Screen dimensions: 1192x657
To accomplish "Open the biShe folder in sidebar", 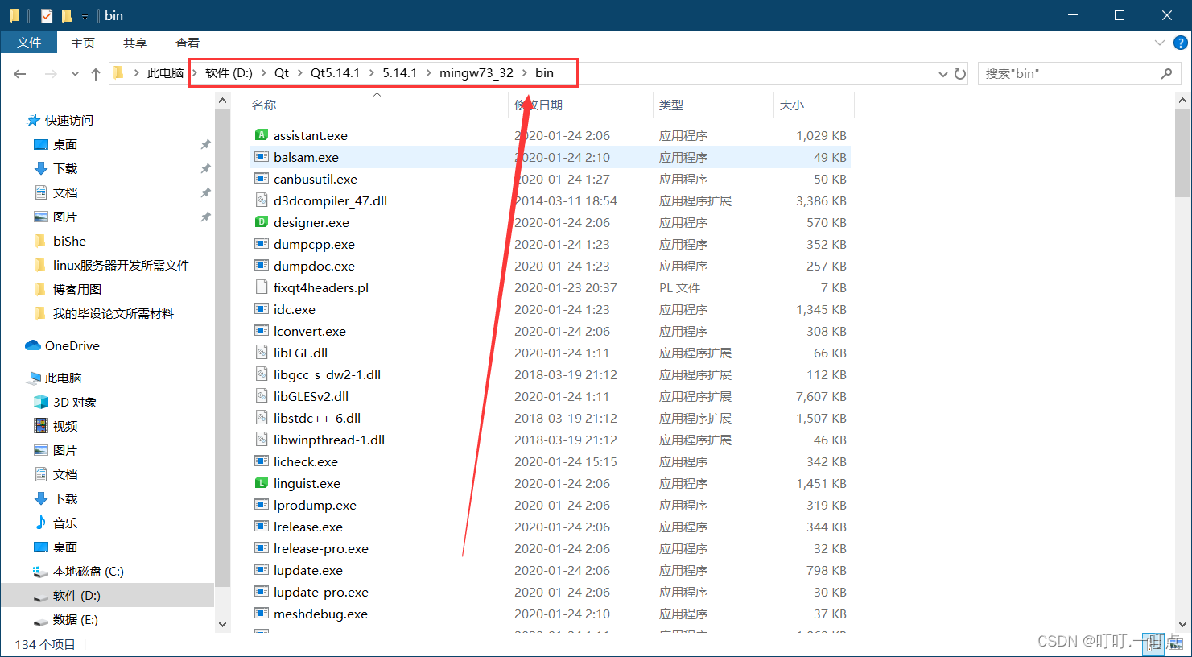I will [x=69, y=242].
